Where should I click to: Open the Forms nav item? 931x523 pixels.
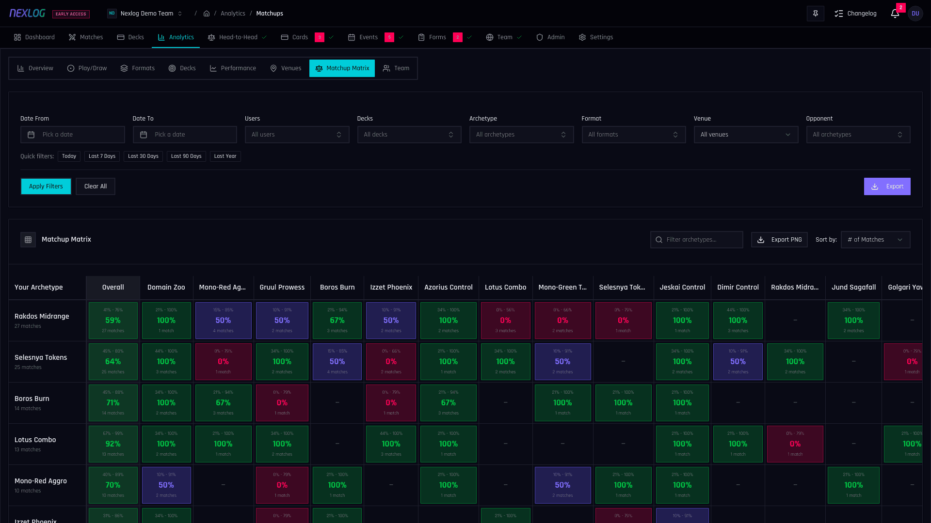pyautogui.click(x=432, y=37)
